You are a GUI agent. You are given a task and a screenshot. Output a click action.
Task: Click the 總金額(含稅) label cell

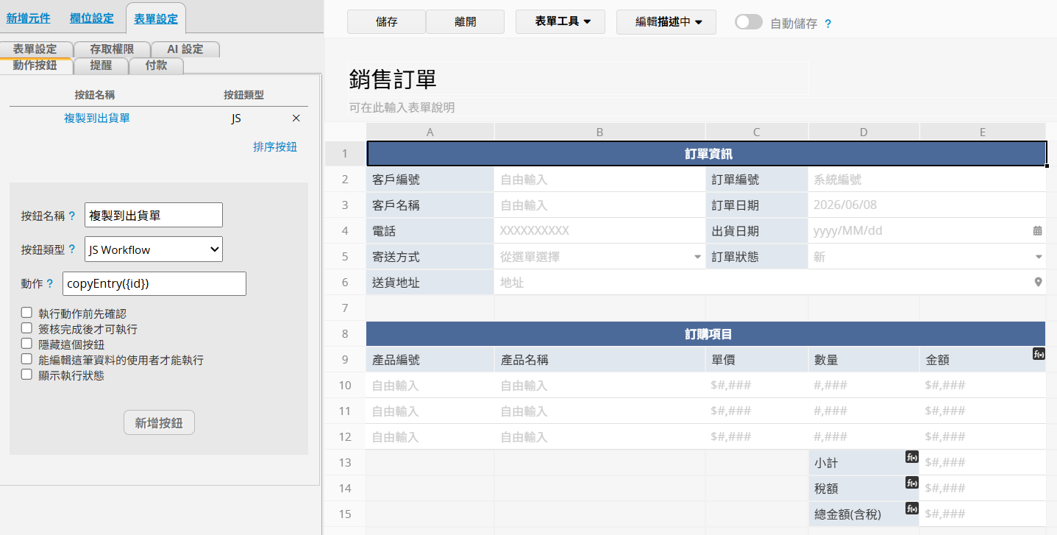pos(864,514)
